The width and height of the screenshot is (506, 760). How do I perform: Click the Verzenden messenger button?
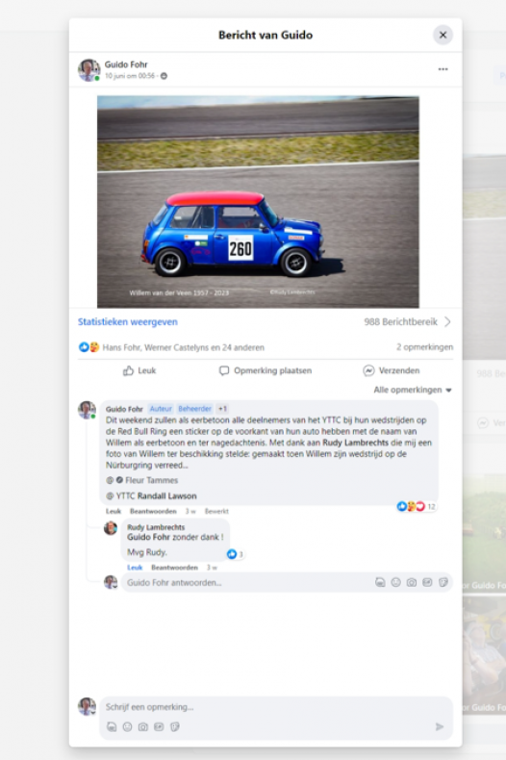392,370
